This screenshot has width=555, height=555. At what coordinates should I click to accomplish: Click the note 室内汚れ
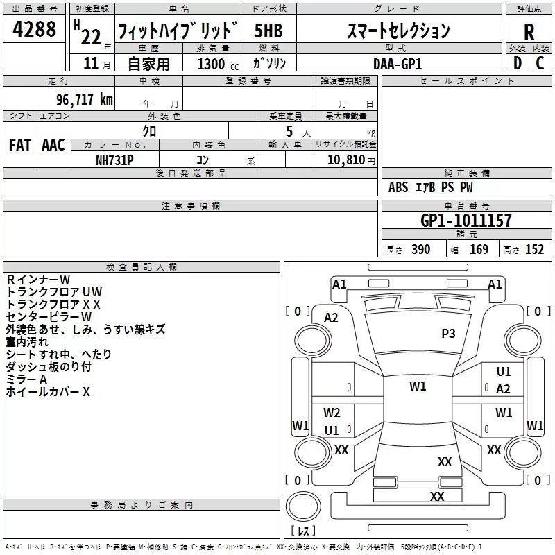tap(27, 342)
